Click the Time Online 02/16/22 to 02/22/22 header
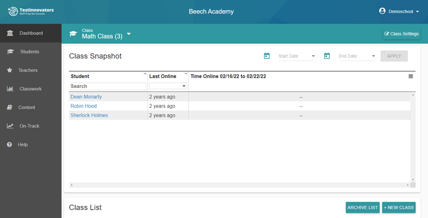Screen dimensions: 428x218 click(228, 76)
